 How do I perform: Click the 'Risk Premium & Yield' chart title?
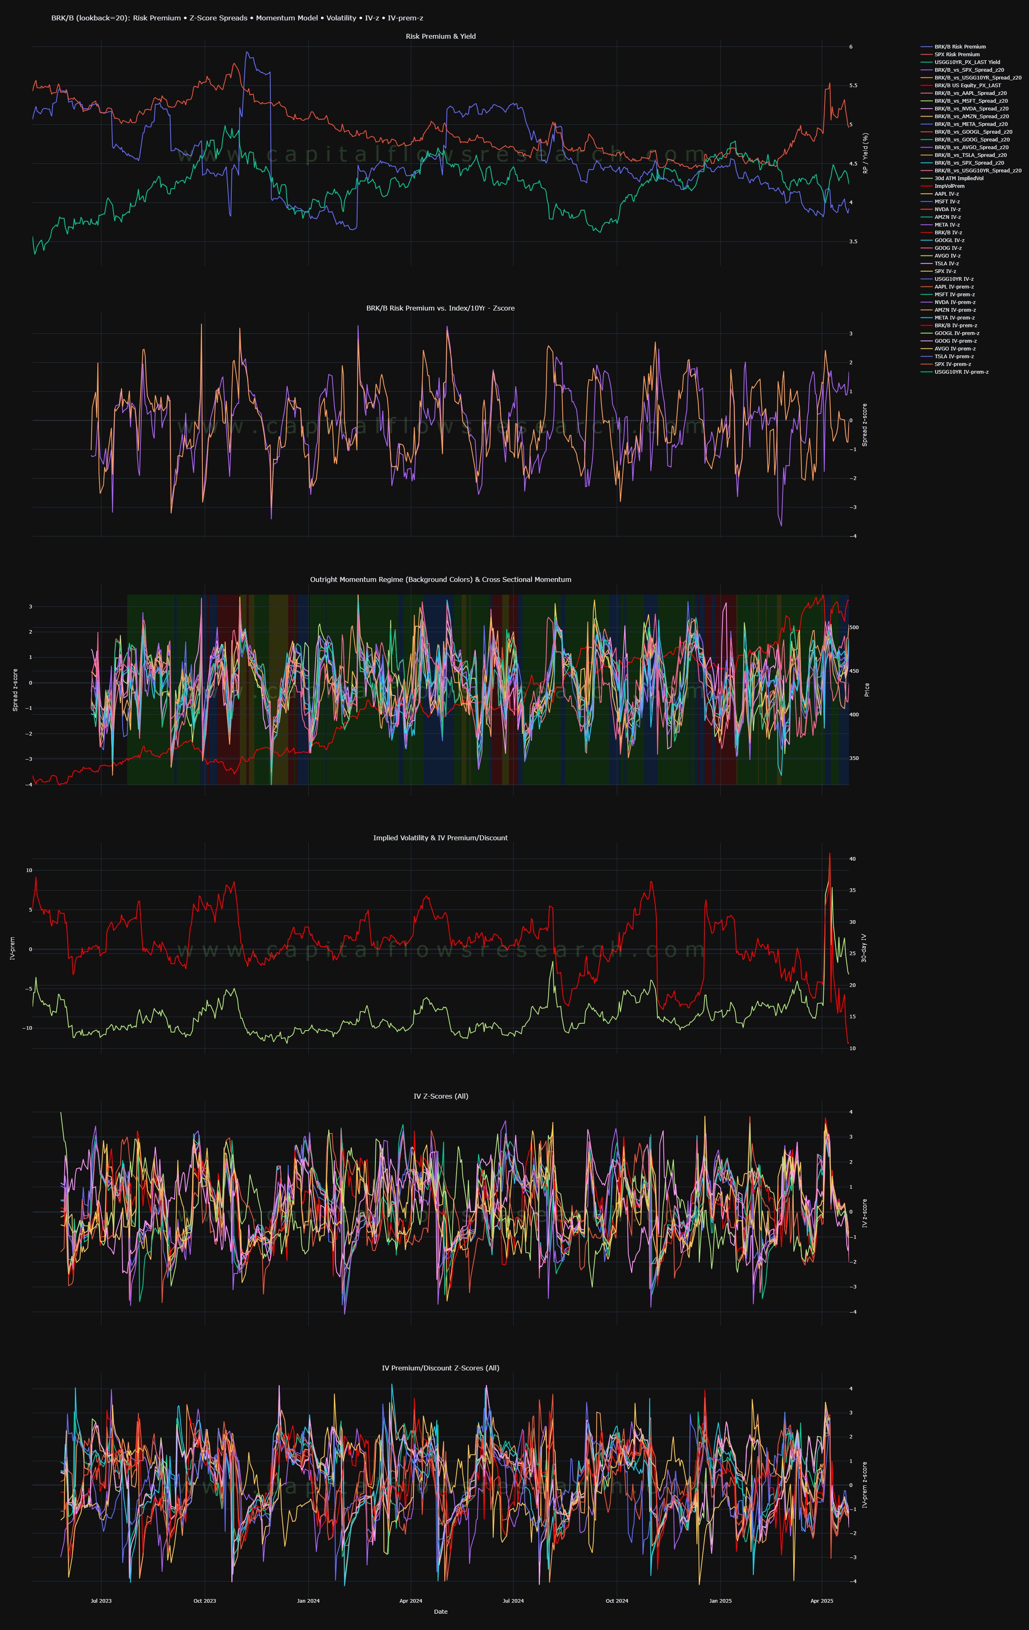pos(441,37)
